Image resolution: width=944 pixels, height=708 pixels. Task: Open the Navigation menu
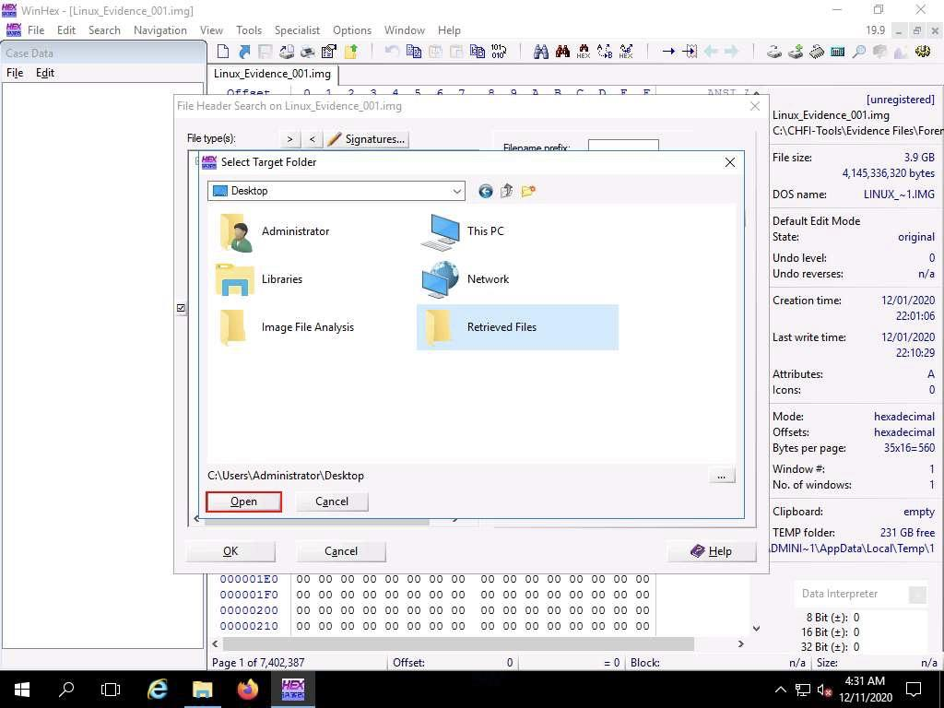point(160,30)
